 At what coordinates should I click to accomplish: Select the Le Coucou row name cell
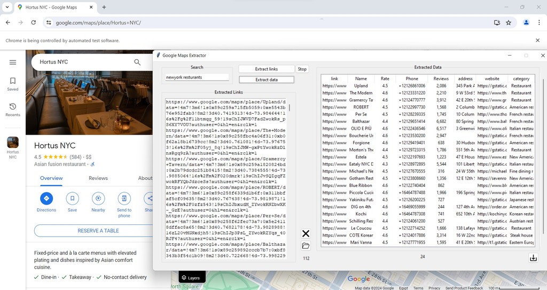tap(361, 228)
